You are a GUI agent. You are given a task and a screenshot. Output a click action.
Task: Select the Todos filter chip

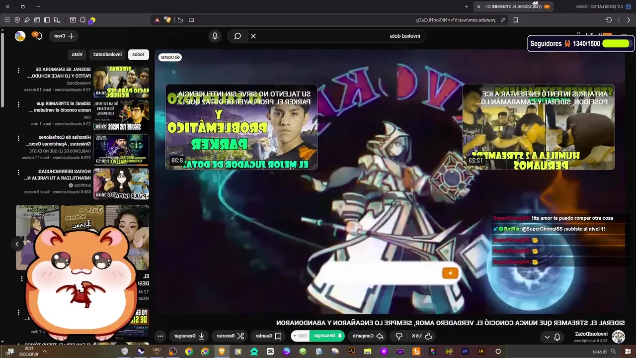point(139,54)
